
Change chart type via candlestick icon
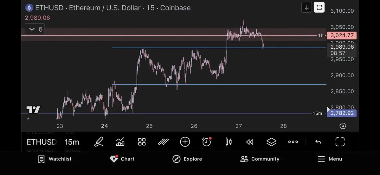[228, 142]
